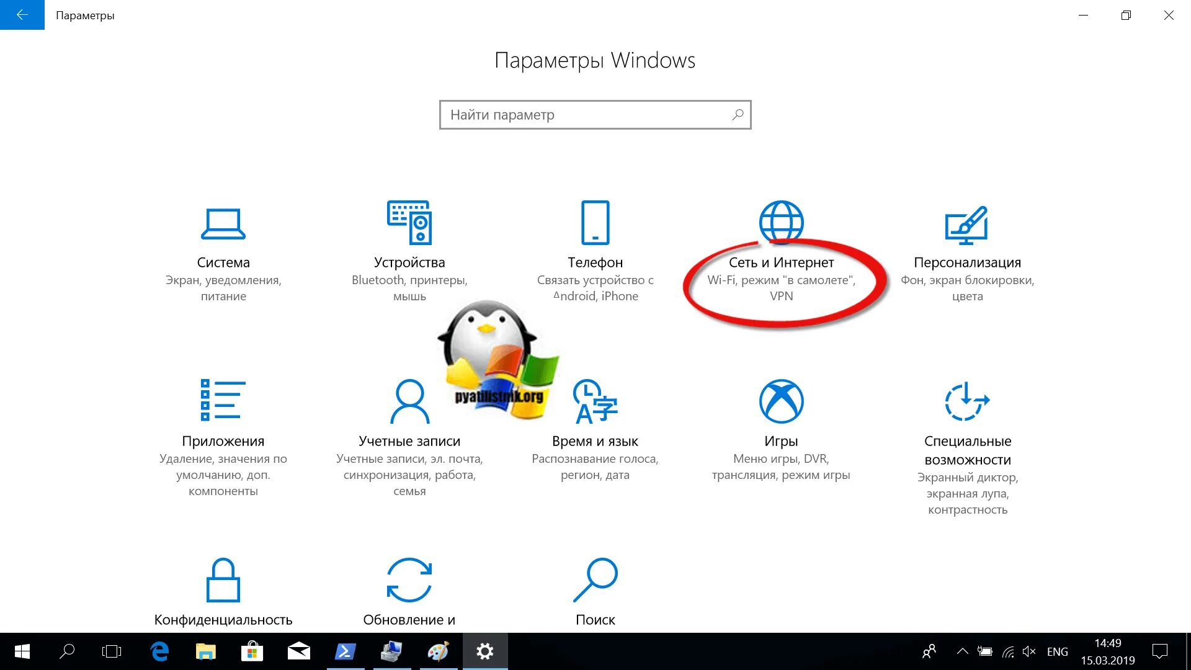Open Приложения list icon
The height and width of the screenshot is (670, 1191).
coord(223,401)
